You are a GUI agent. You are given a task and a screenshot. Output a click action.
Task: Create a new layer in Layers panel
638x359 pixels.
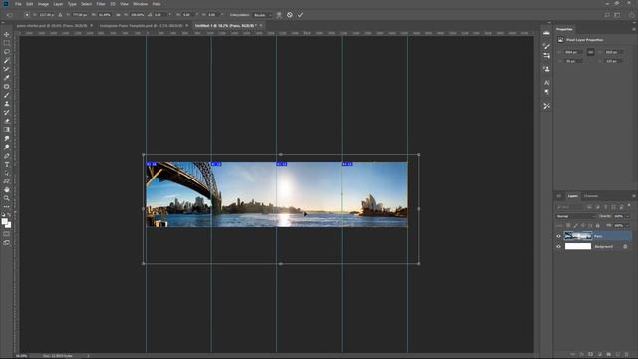[618, 355]
